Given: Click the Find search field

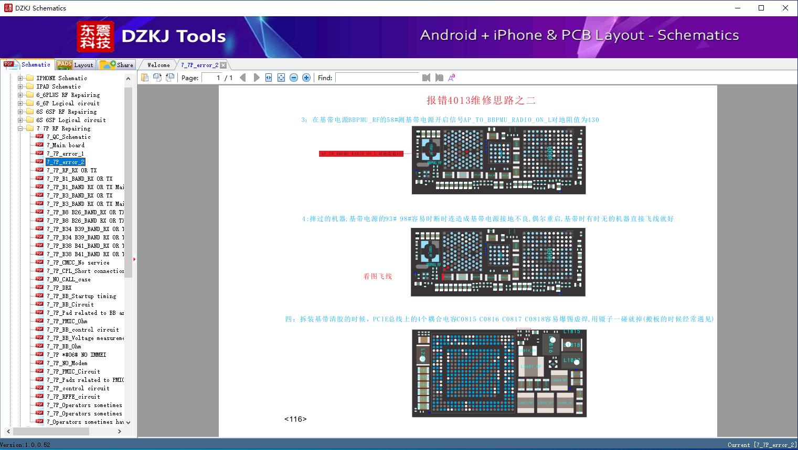Looking at the screenshot, I should click(377, 78).
